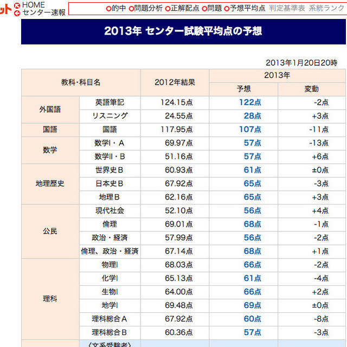This screenshot has height=347, width=347.
Task: Click the 69点 predicted score
Action: point(253,306)
